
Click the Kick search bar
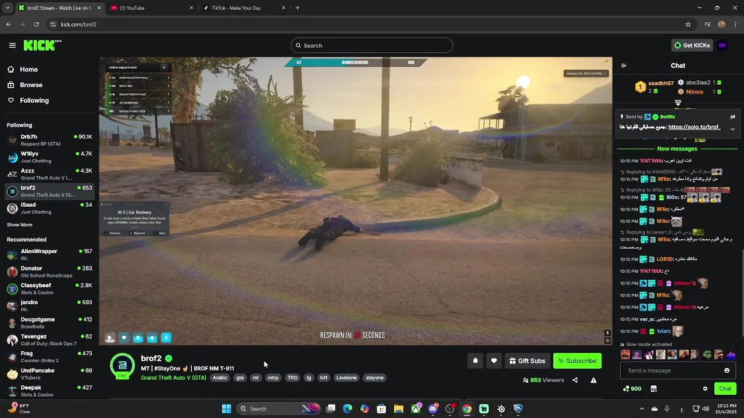[x=372, y=45]
